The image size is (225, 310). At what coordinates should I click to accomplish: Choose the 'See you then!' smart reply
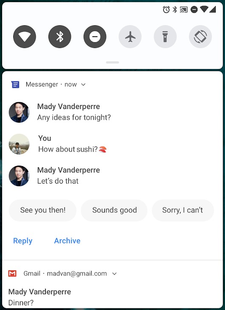[x=42, y=210]
